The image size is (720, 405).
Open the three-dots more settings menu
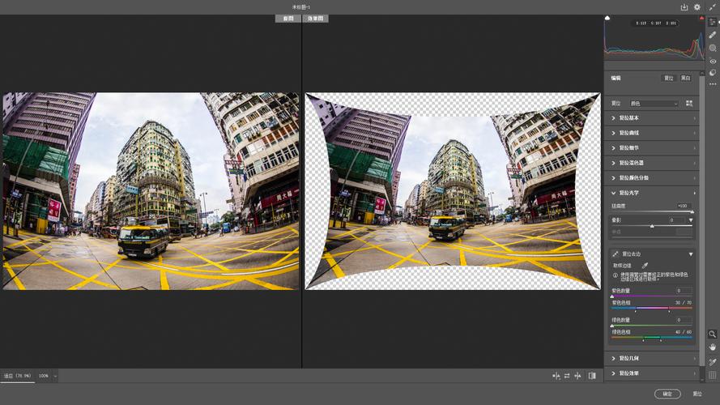coord(712,84)
